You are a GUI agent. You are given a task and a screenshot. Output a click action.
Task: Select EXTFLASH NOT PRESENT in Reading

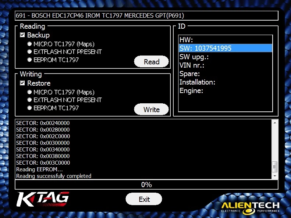(29, 51)
